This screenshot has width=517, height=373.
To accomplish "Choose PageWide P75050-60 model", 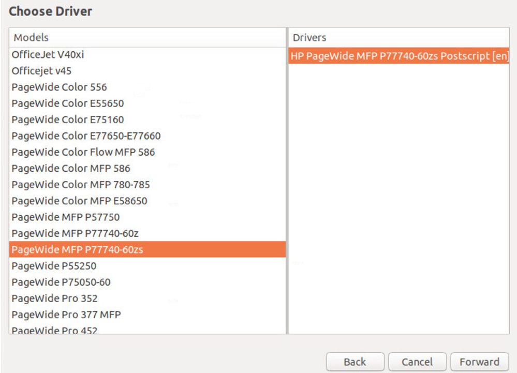I will (x=61, y=282).
